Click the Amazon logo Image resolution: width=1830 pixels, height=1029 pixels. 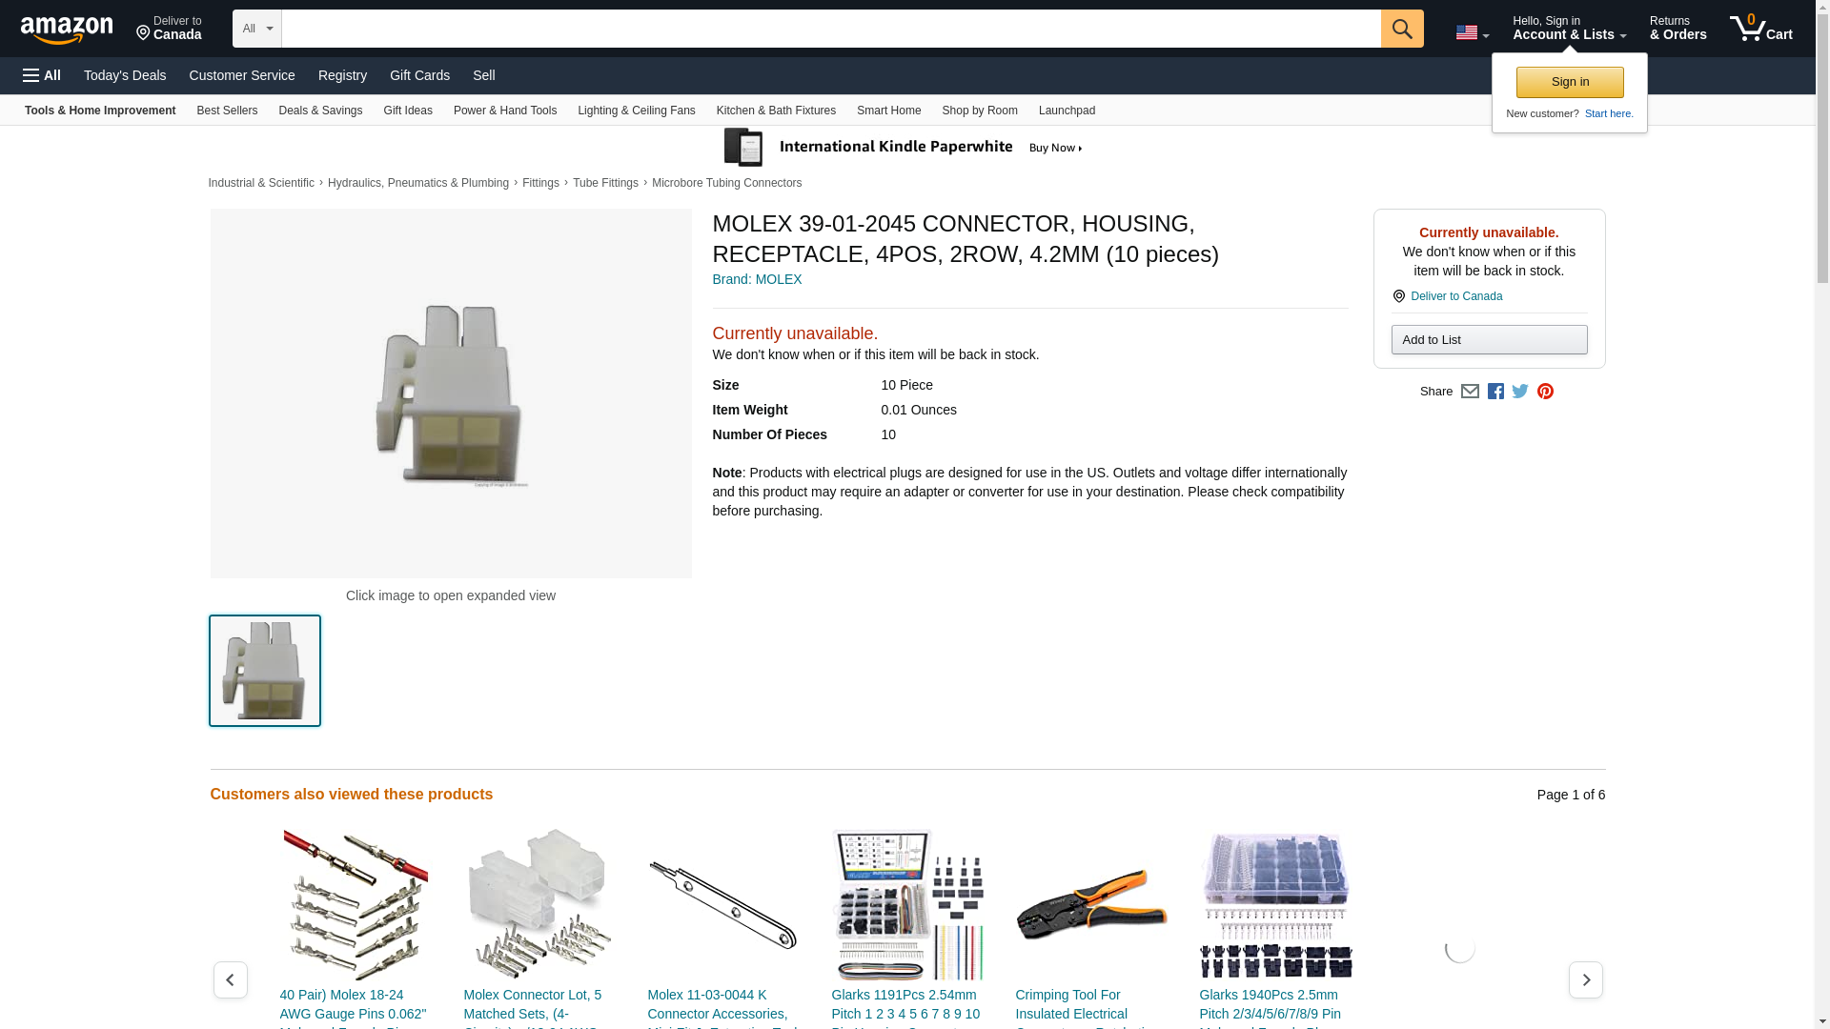coord(67,30)
